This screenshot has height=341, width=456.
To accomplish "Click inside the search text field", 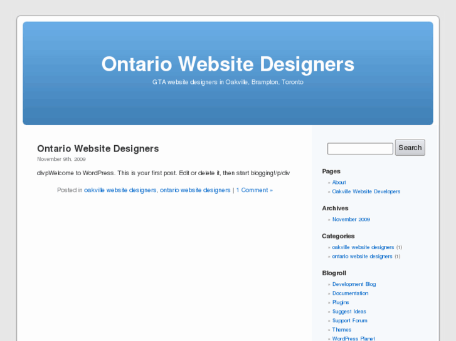I will pos(360,148).
